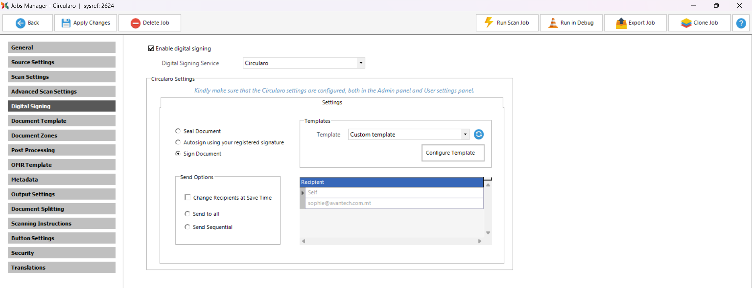Viewport: 752px width, 288px height.
Task: Choose the Send Sequential option
Action: [x=187, y=227]
